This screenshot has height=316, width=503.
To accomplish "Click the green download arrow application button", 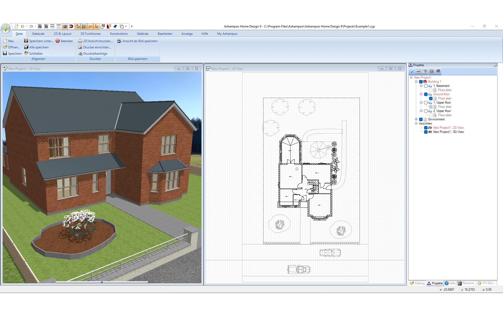I will click(x=6, y=28).
